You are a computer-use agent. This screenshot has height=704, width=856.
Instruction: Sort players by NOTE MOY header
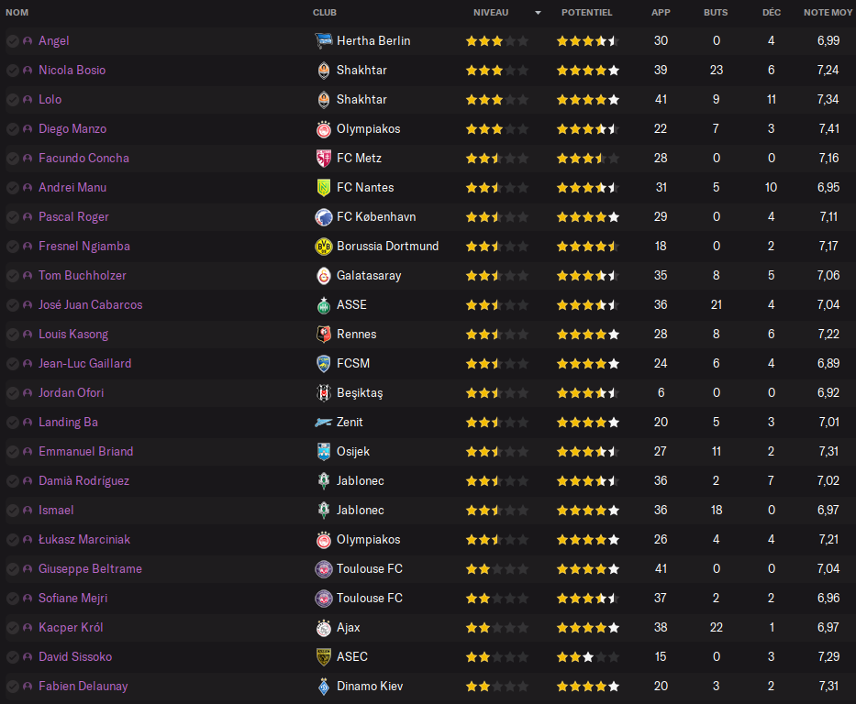click(x=828, y=13)
